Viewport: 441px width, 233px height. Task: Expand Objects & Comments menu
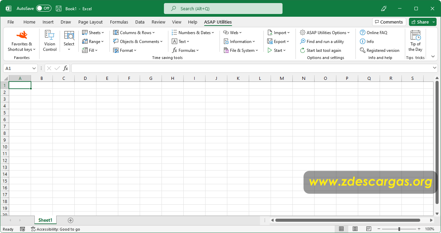138,42
